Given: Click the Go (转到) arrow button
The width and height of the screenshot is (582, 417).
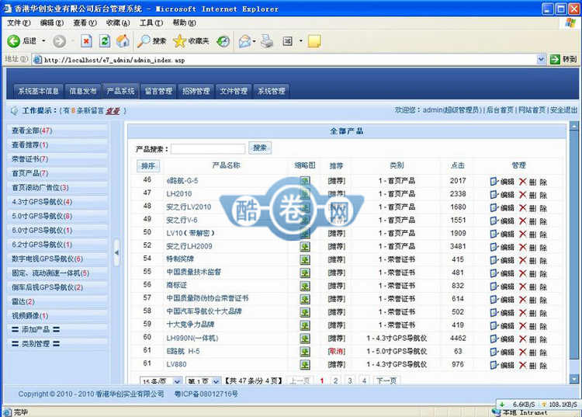Looking at the screenshot, I should 555,59.
